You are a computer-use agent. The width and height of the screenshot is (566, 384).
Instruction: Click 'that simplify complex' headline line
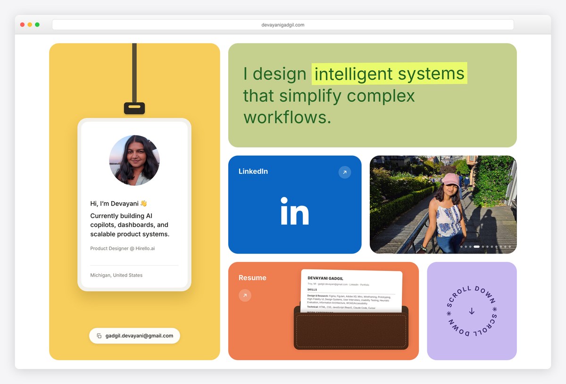click(x=329, y=96)
